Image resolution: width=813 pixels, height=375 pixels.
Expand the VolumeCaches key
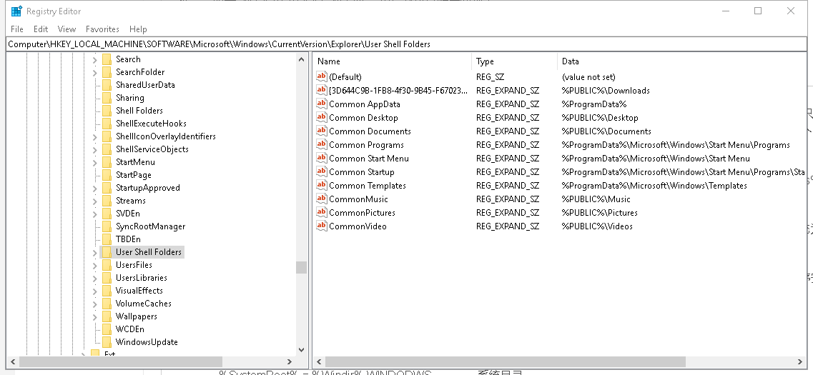[x=94, y=304]
